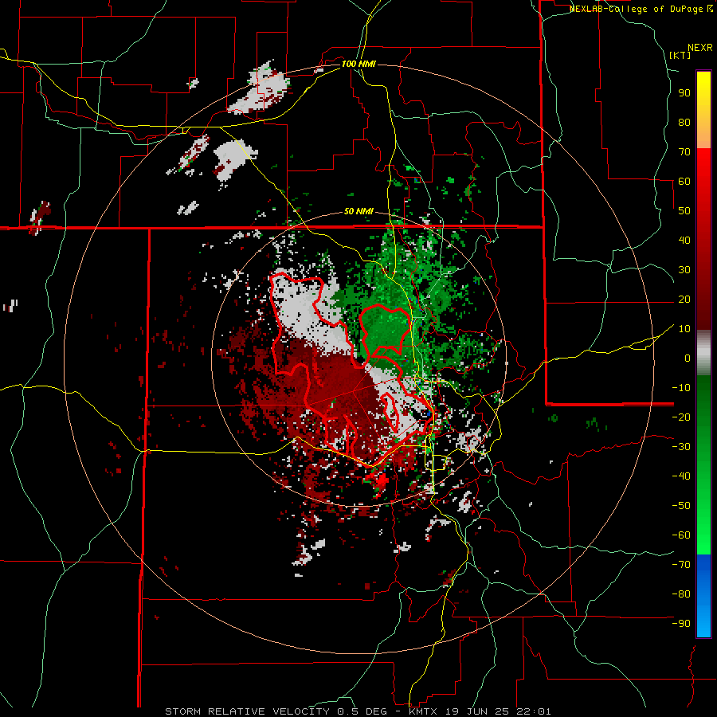Image resolution: width=717 pixels, height=717 pixels.
Task: Click the 20 value on velocity scale
Action: pyautogui.click(x=684, y=300)
